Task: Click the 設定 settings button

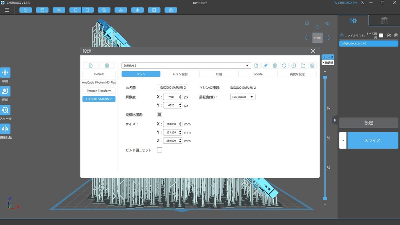Action: [x=369, y=123]
